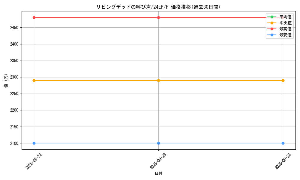Click the 中央値 legend label text
Viewport: 300px width, 180px height.
click(x=285, y=23)
